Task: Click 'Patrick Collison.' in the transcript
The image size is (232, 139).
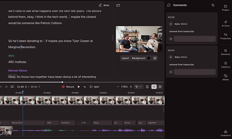Action: pyautogui.click(x=51, y=23)
